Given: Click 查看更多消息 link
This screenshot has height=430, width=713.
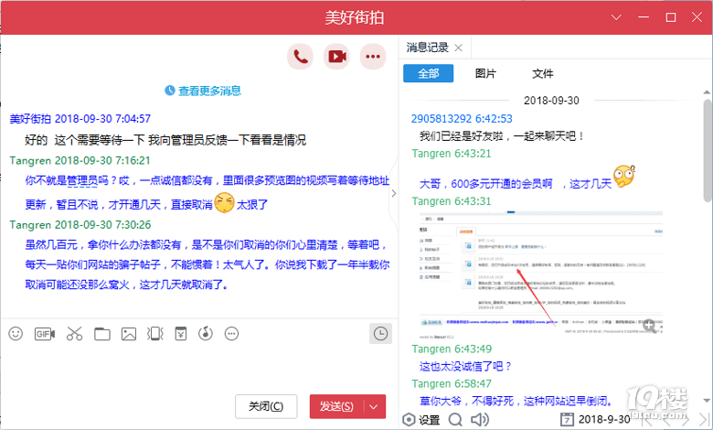Looking at the screenshot, I should coord(203,91).
